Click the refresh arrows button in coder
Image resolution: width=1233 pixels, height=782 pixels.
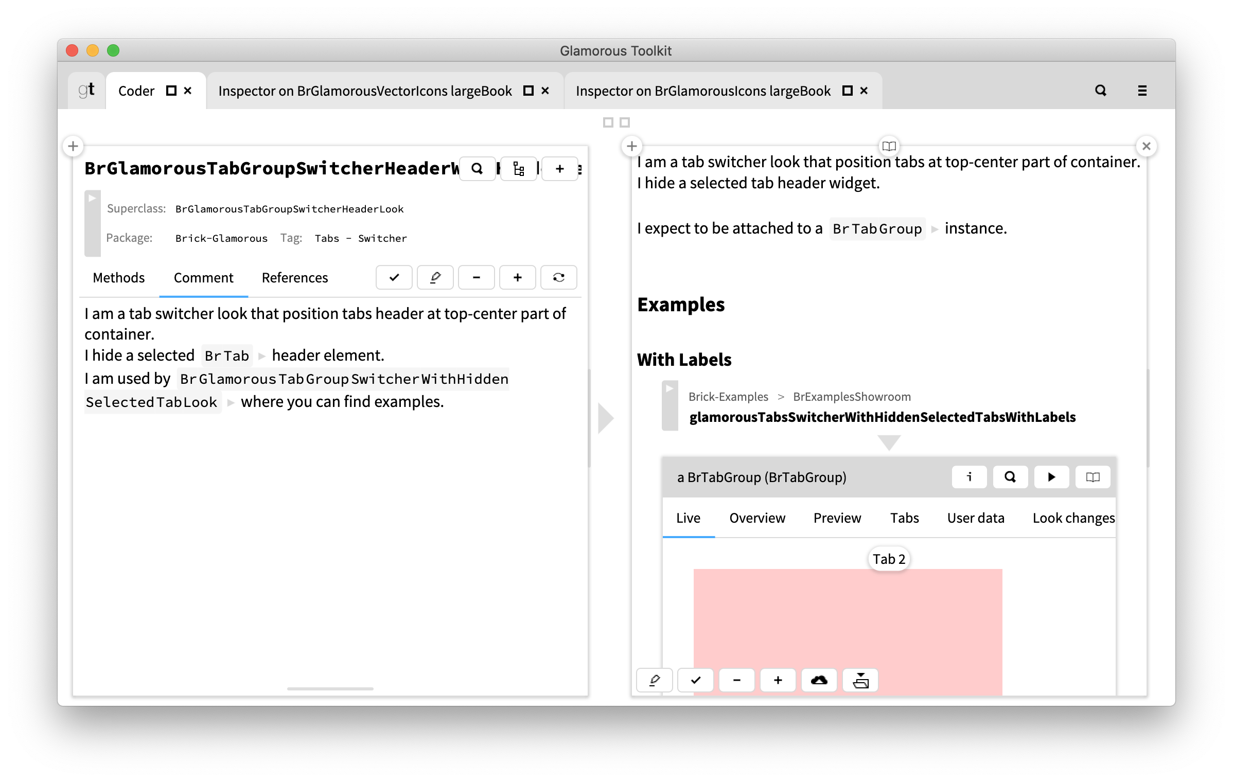(x=559, y=278)
